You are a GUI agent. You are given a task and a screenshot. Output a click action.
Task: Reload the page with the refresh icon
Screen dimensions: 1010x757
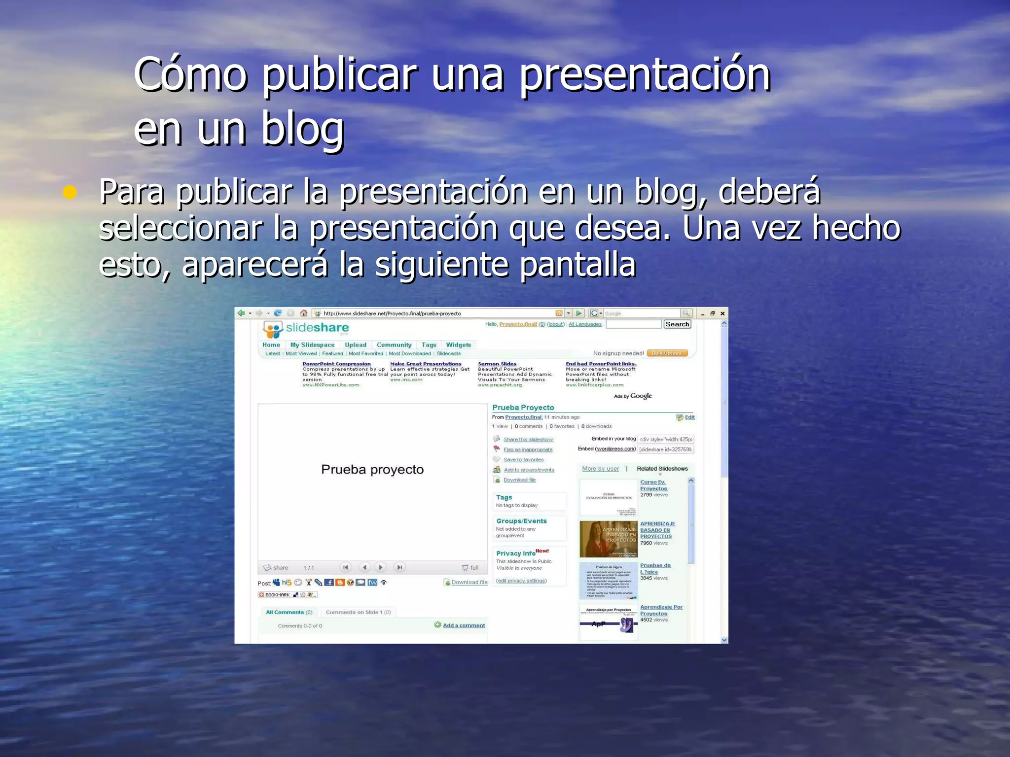[x=278, y=313]
